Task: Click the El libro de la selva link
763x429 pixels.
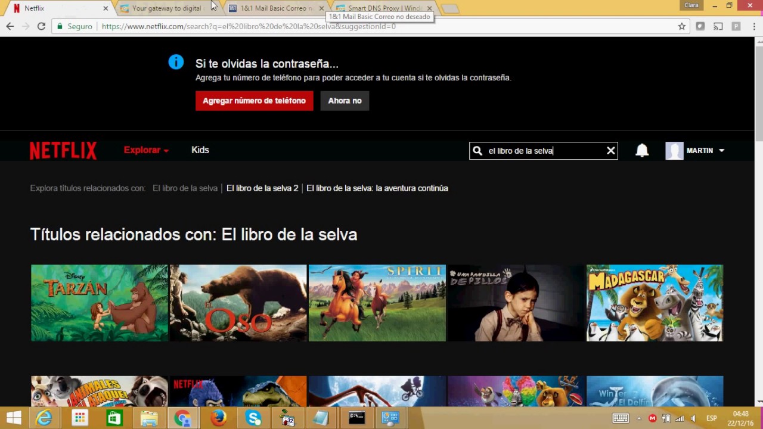Action: 185,188
